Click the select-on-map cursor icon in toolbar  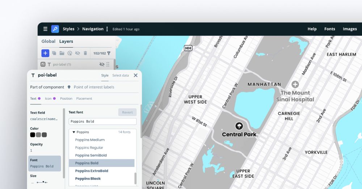click(70, 53)
